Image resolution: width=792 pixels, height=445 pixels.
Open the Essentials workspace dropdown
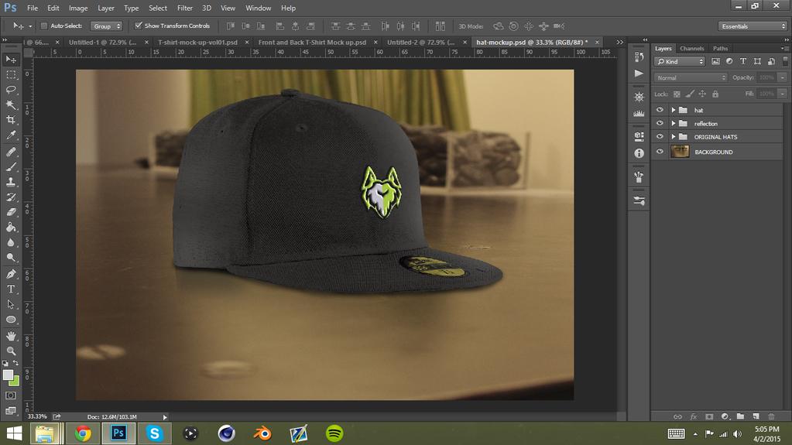752,26
